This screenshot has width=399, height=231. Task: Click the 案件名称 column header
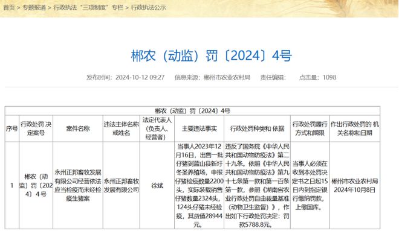pos(78,128)
